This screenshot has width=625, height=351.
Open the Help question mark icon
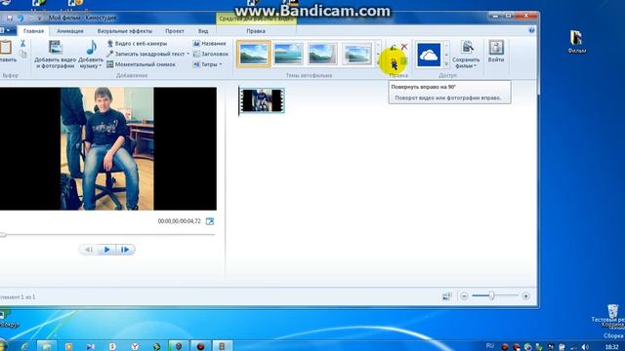tap(531, 30)
